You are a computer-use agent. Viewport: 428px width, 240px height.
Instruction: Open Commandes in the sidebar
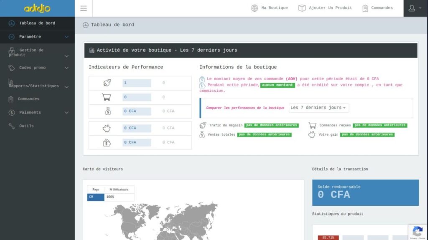point(28,99)
